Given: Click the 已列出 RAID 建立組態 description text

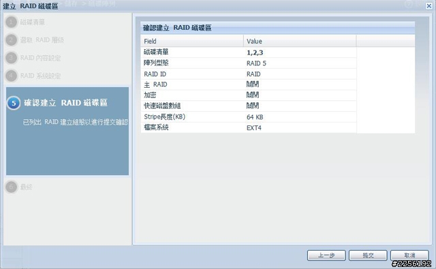Looking at the screenshot, I should 76,122.
